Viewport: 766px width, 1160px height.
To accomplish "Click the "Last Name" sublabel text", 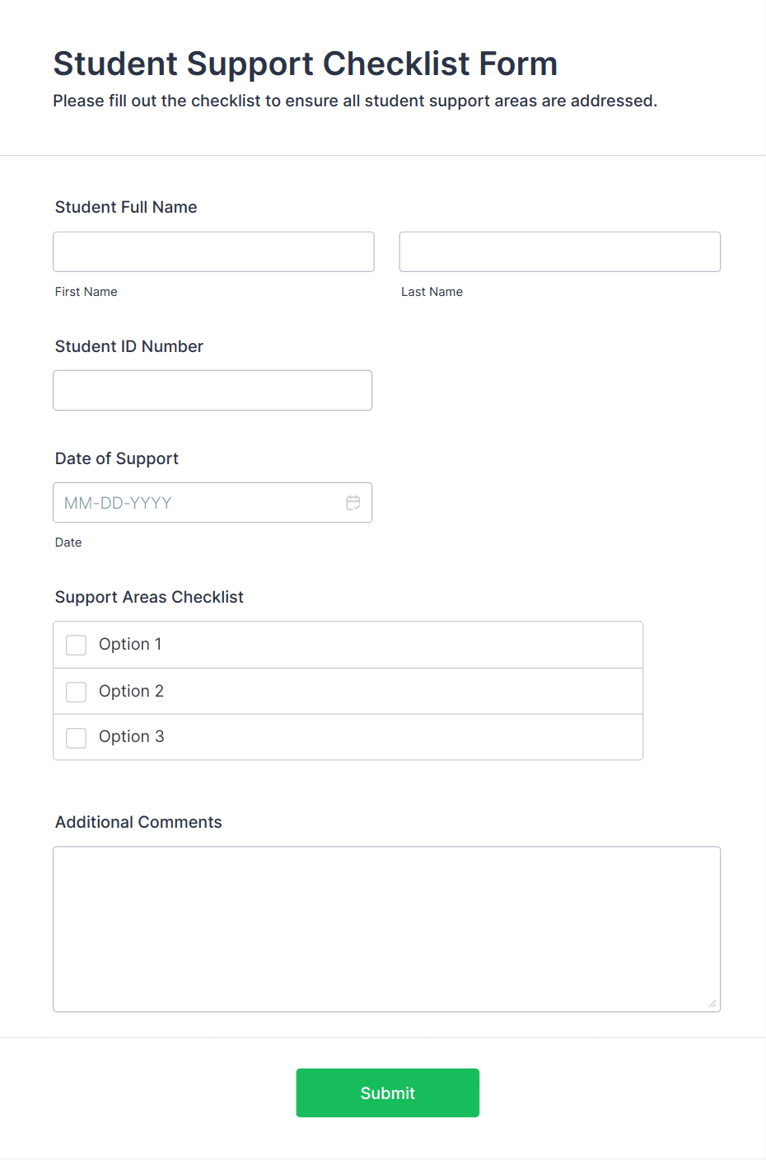I will [x=432, y=292].
